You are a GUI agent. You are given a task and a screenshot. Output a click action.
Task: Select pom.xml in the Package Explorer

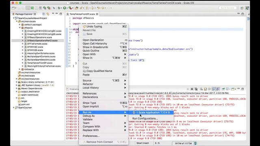[25, 105]
